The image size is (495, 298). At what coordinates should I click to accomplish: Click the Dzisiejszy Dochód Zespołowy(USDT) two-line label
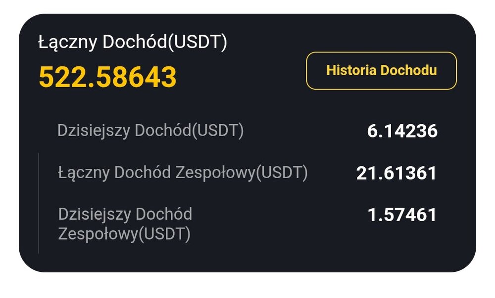point(125,224)
